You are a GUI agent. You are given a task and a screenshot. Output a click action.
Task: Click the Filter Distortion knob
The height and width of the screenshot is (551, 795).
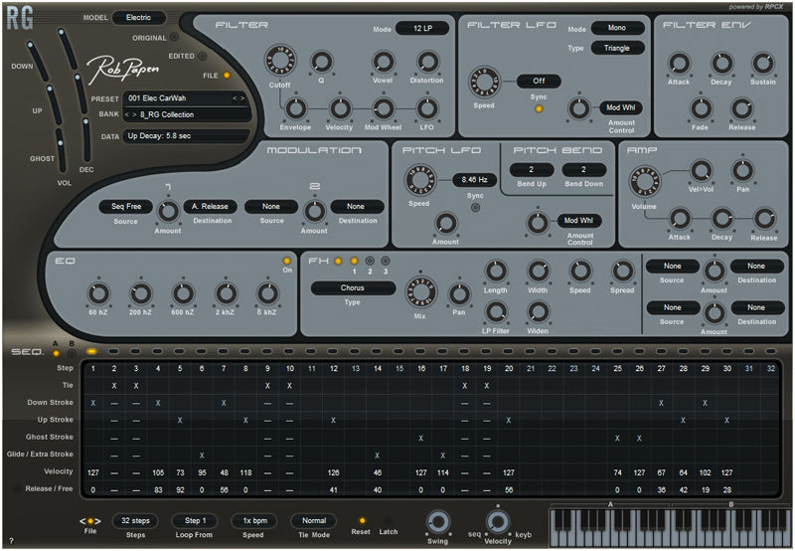[x=427, y=62]
